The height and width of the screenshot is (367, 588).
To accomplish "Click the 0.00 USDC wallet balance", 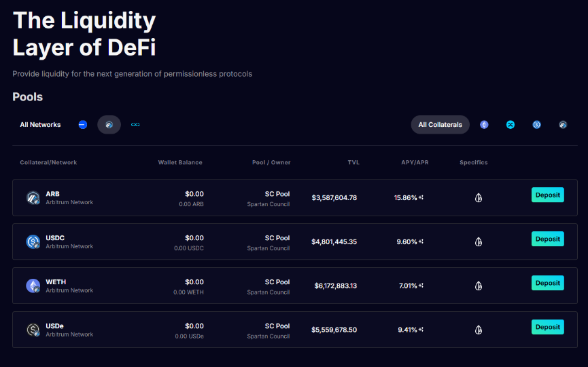I will (x=189, y=248).
